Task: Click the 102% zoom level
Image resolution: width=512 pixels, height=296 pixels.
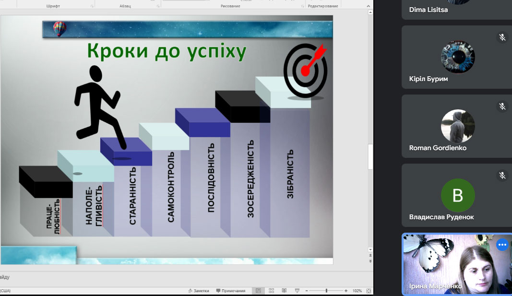Action: point(357,290)
